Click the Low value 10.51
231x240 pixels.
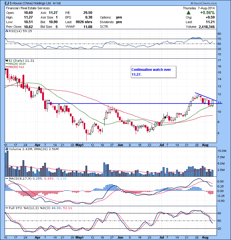pos(28,22)
